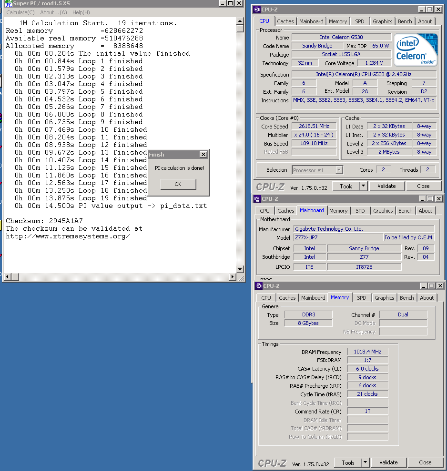Screen dimensions: 447x471
Task: Click the Channel # Dual field
Action: coord(403,314)
